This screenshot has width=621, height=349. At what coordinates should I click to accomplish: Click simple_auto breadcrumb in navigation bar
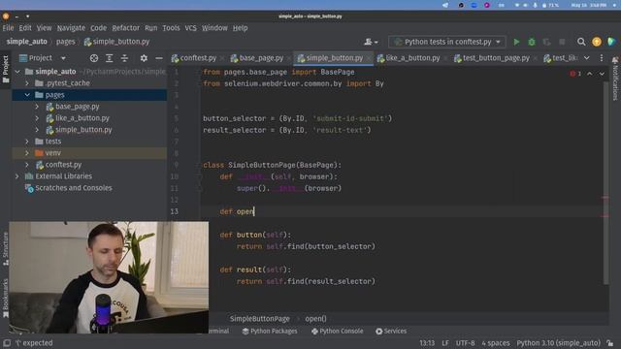[x=27, y=42]
